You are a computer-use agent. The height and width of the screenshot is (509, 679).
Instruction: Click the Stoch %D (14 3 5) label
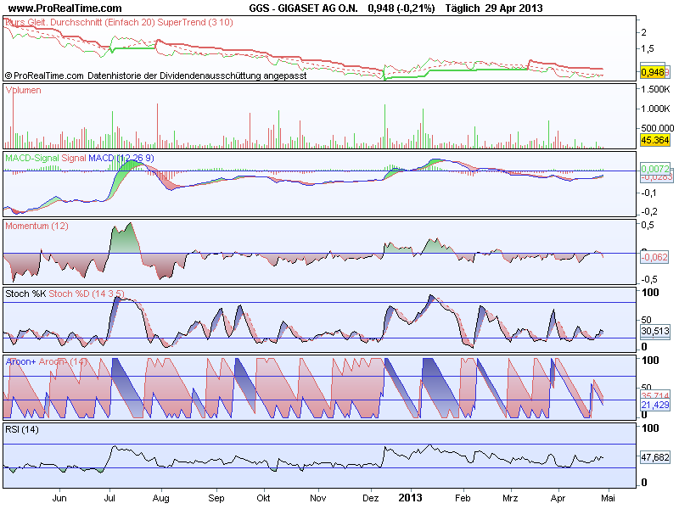click(x=87, y=294)
